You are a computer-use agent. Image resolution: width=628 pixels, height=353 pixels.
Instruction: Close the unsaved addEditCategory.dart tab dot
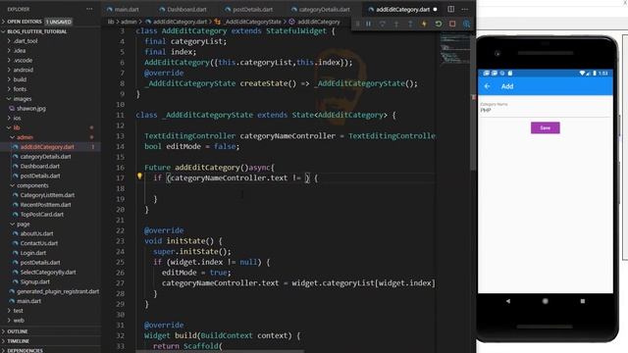tap(435, 9)
